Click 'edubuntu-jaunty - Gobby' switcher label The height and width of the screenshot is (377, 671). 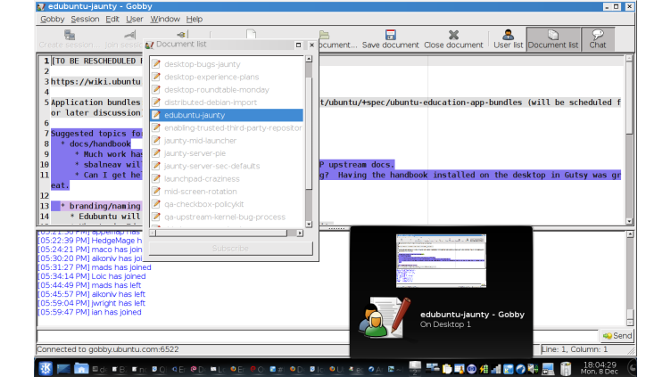[472, 315]
